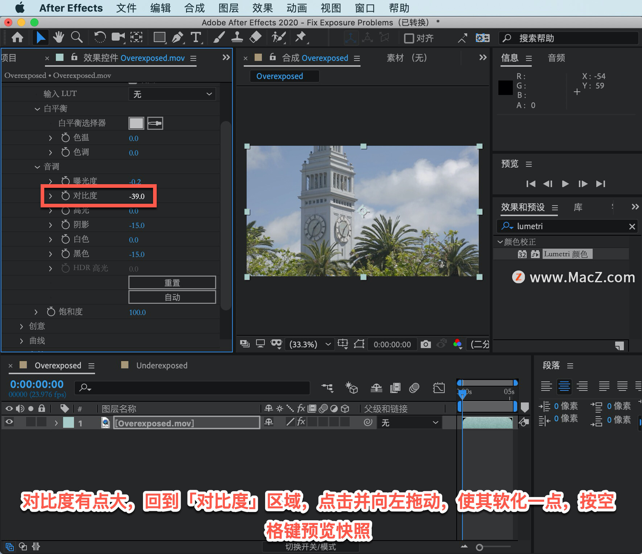642x554 pixels.
Task: Open the 文件 menu
Action: (126, 8)
